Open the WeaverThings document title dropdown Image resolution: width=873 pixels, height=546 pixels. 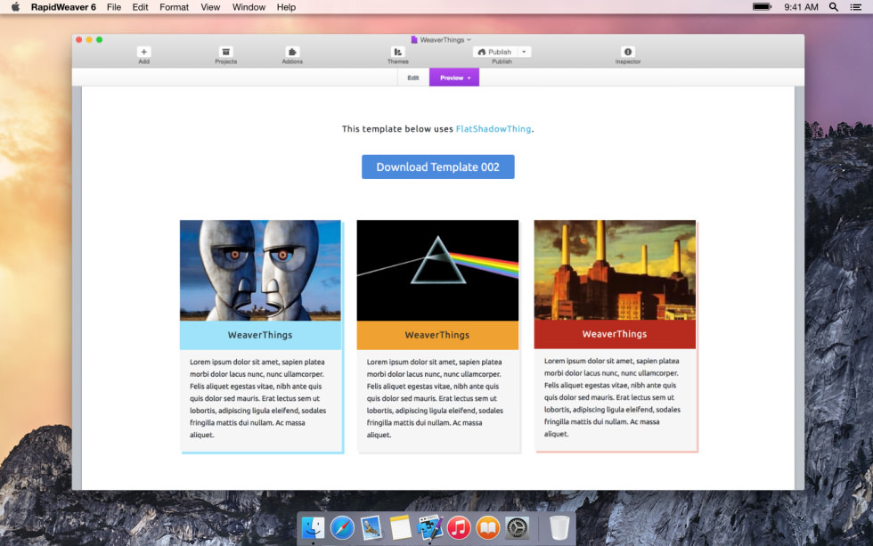[x=442, y=40]
